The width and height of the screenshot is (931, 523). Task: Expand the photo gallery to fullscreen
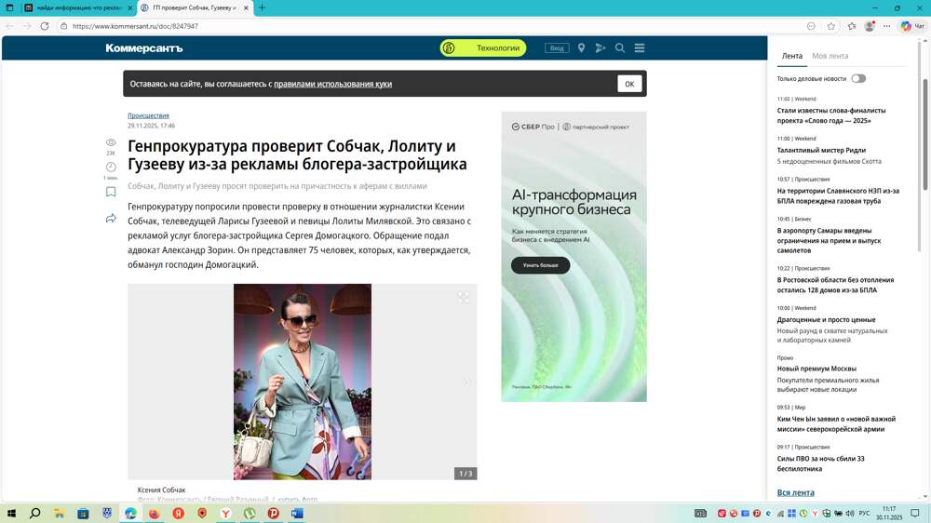[463, 298]
